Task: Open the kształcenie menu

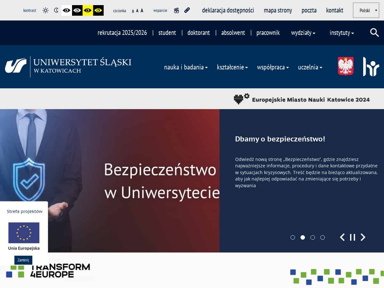Action: [x=232, y=67]
